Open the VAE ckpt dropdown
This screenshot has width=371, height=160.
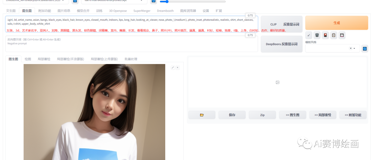point(114,1)
